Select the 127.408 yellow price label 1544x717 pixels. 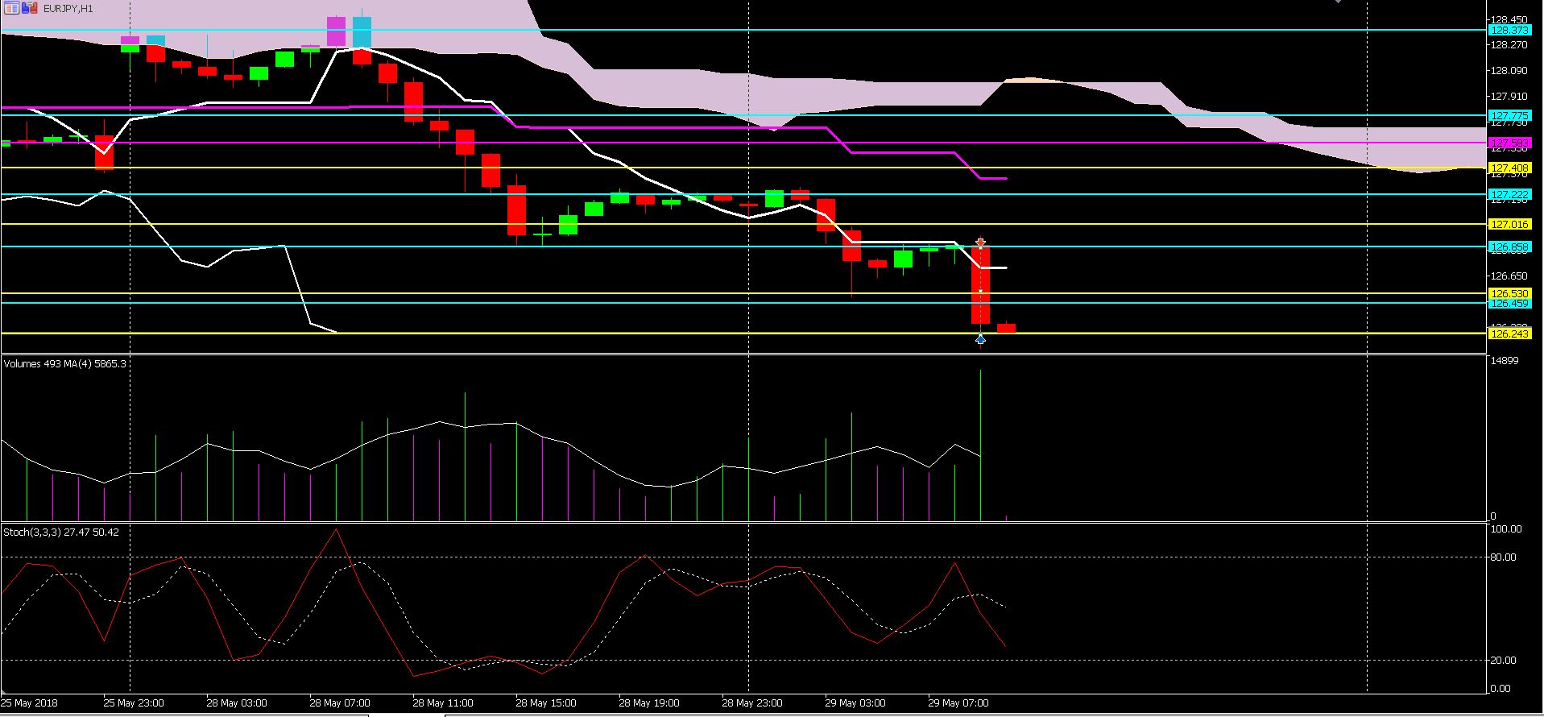(1509, 168)
